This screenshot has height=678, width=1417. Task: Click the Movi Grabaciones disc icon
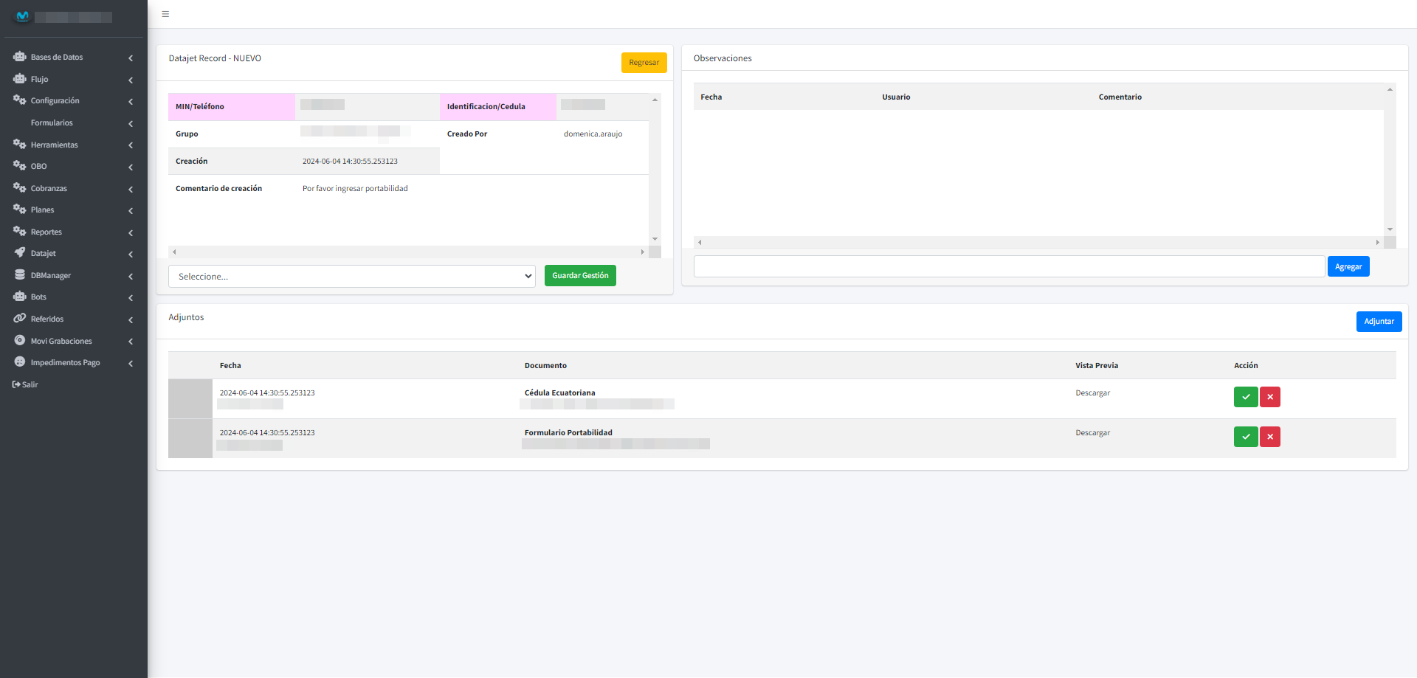click(x=20, y=341)
